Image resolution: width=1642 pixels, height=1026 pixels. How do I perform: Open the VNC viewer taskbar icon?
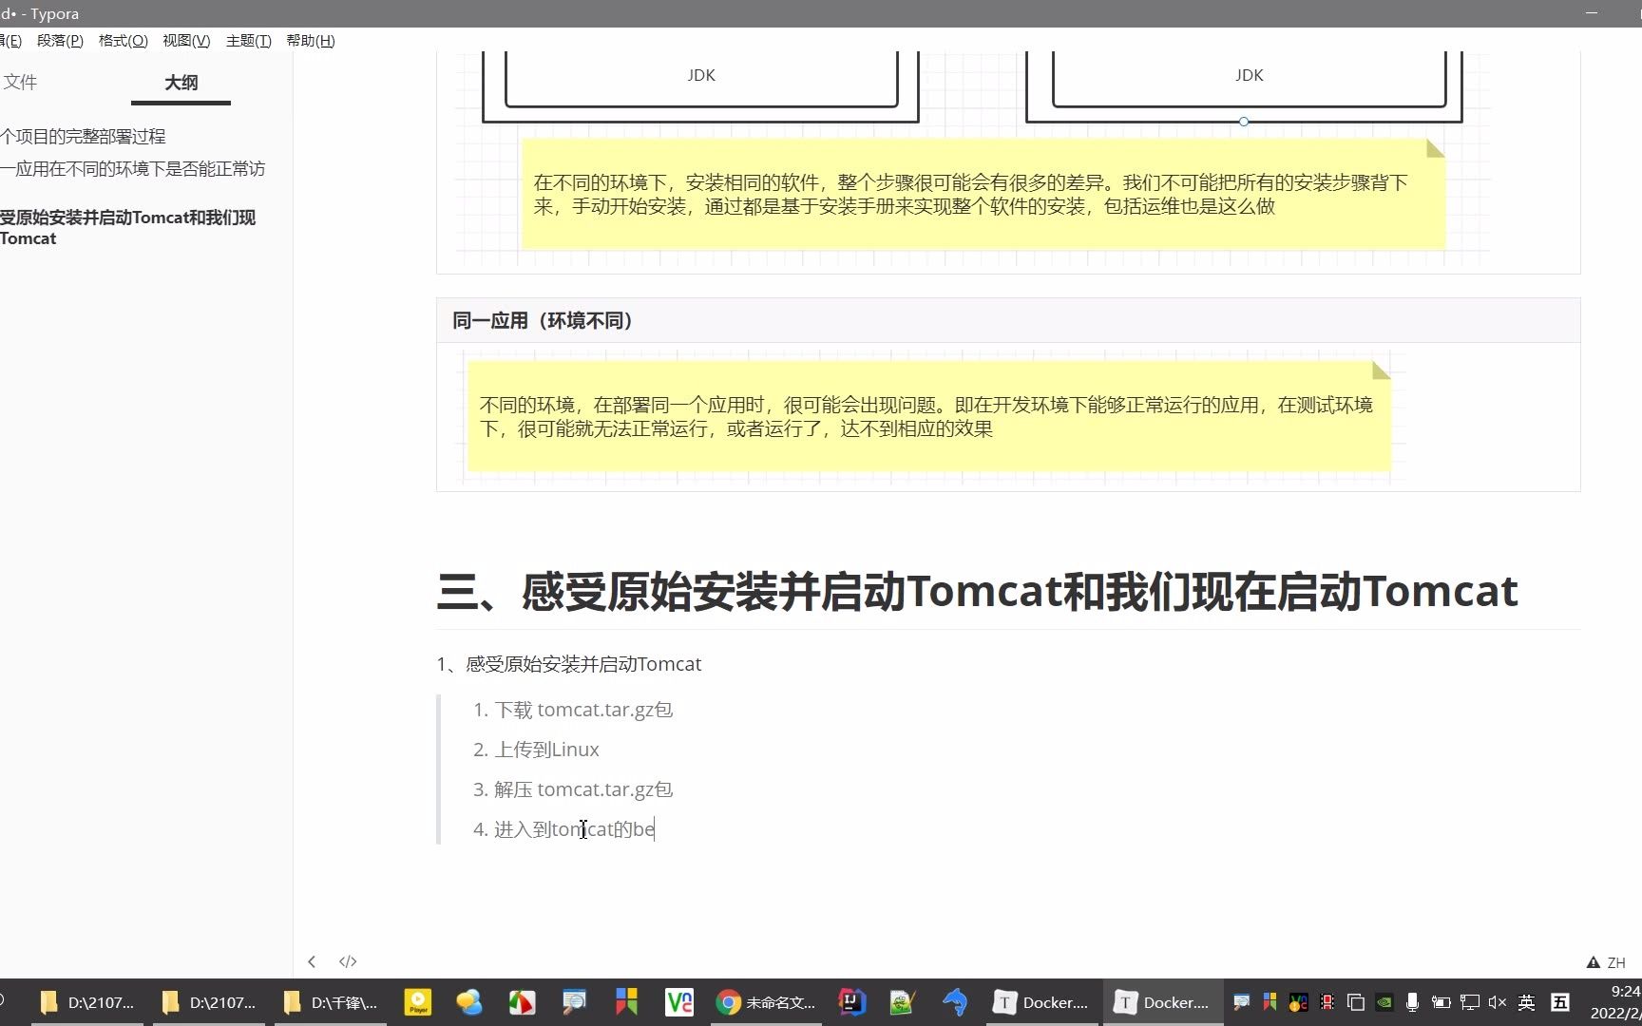pos(679,1002)
